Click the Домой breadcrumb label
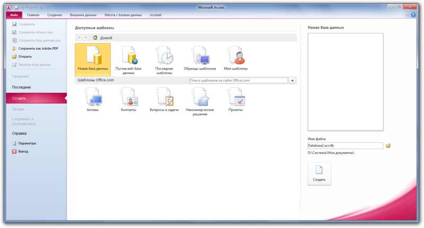This screenshot has height=228, width=424. pyautogui.click(x=106, y=38)
